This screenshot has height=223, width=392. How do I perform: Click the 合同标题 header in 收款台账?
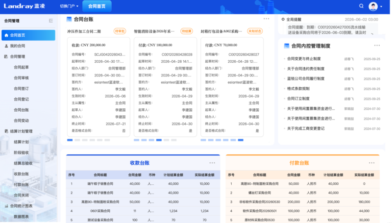click(100, 175)
